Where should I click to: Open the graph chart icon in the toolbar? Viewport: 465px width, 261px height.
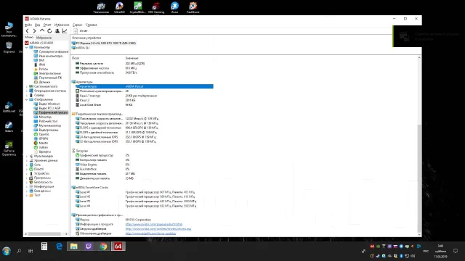pyautogui.click(x=65, y=30)
